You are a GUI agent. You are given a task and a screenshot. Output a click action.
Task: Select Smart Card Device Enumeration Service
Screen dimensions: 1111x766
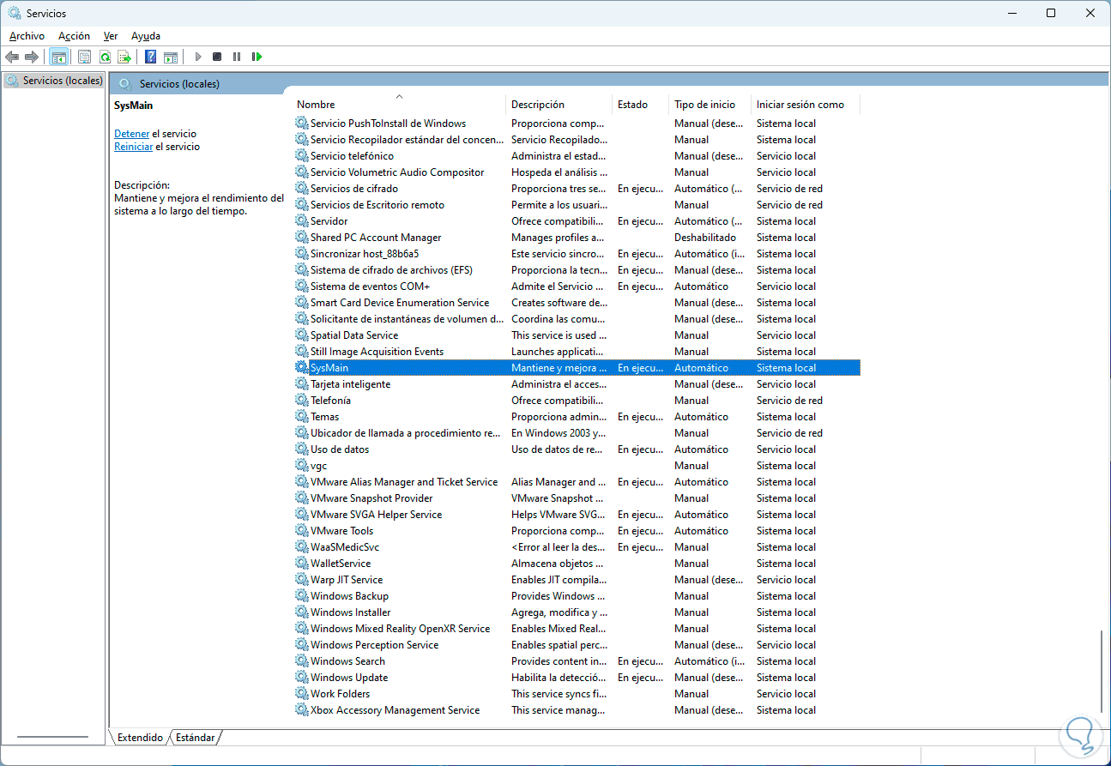tap(577, 303)
